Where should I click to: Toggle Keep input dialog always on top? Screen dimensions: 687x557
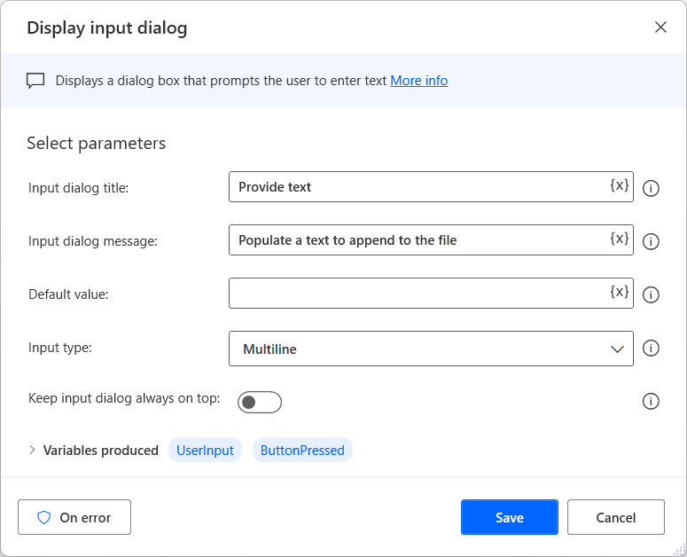[x=260, y=402]
